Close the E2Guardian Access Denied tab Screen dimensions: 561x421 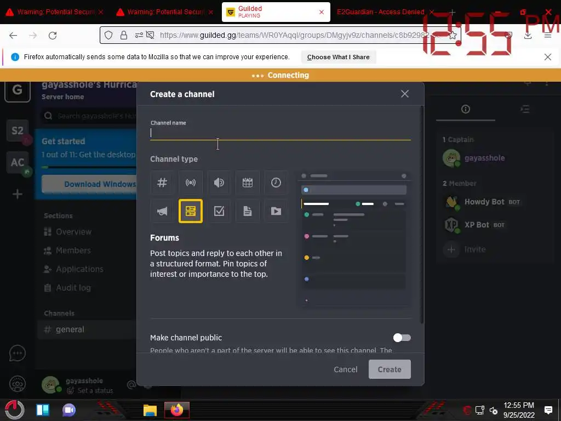[x=432, y=12]
